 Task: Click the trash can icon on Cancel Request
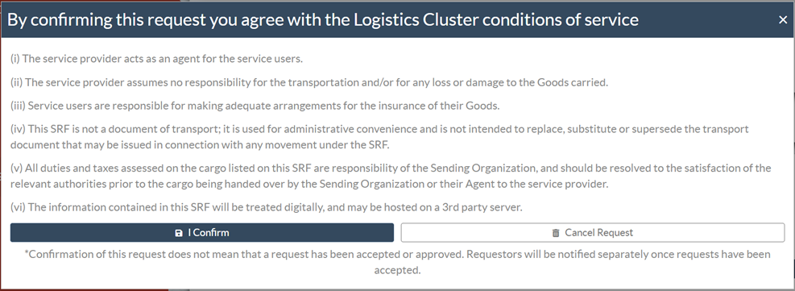tap(556, 233)
